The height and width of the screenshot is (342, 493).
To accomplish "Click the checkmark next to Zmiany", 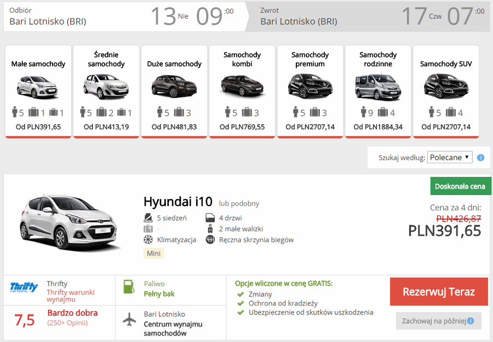I will 241,294.
